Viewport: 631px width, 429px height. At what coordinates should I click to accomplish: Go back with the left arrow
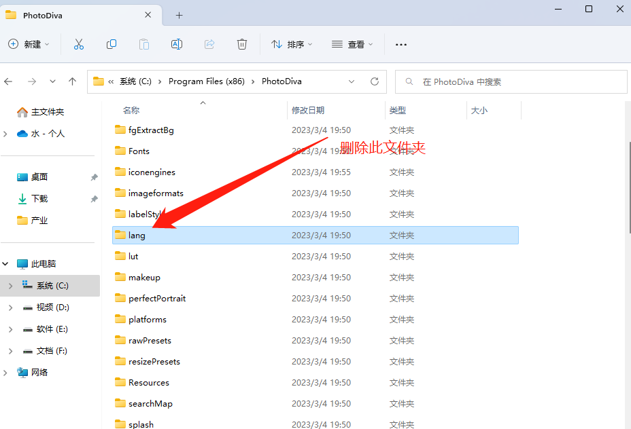click(8, 81)
